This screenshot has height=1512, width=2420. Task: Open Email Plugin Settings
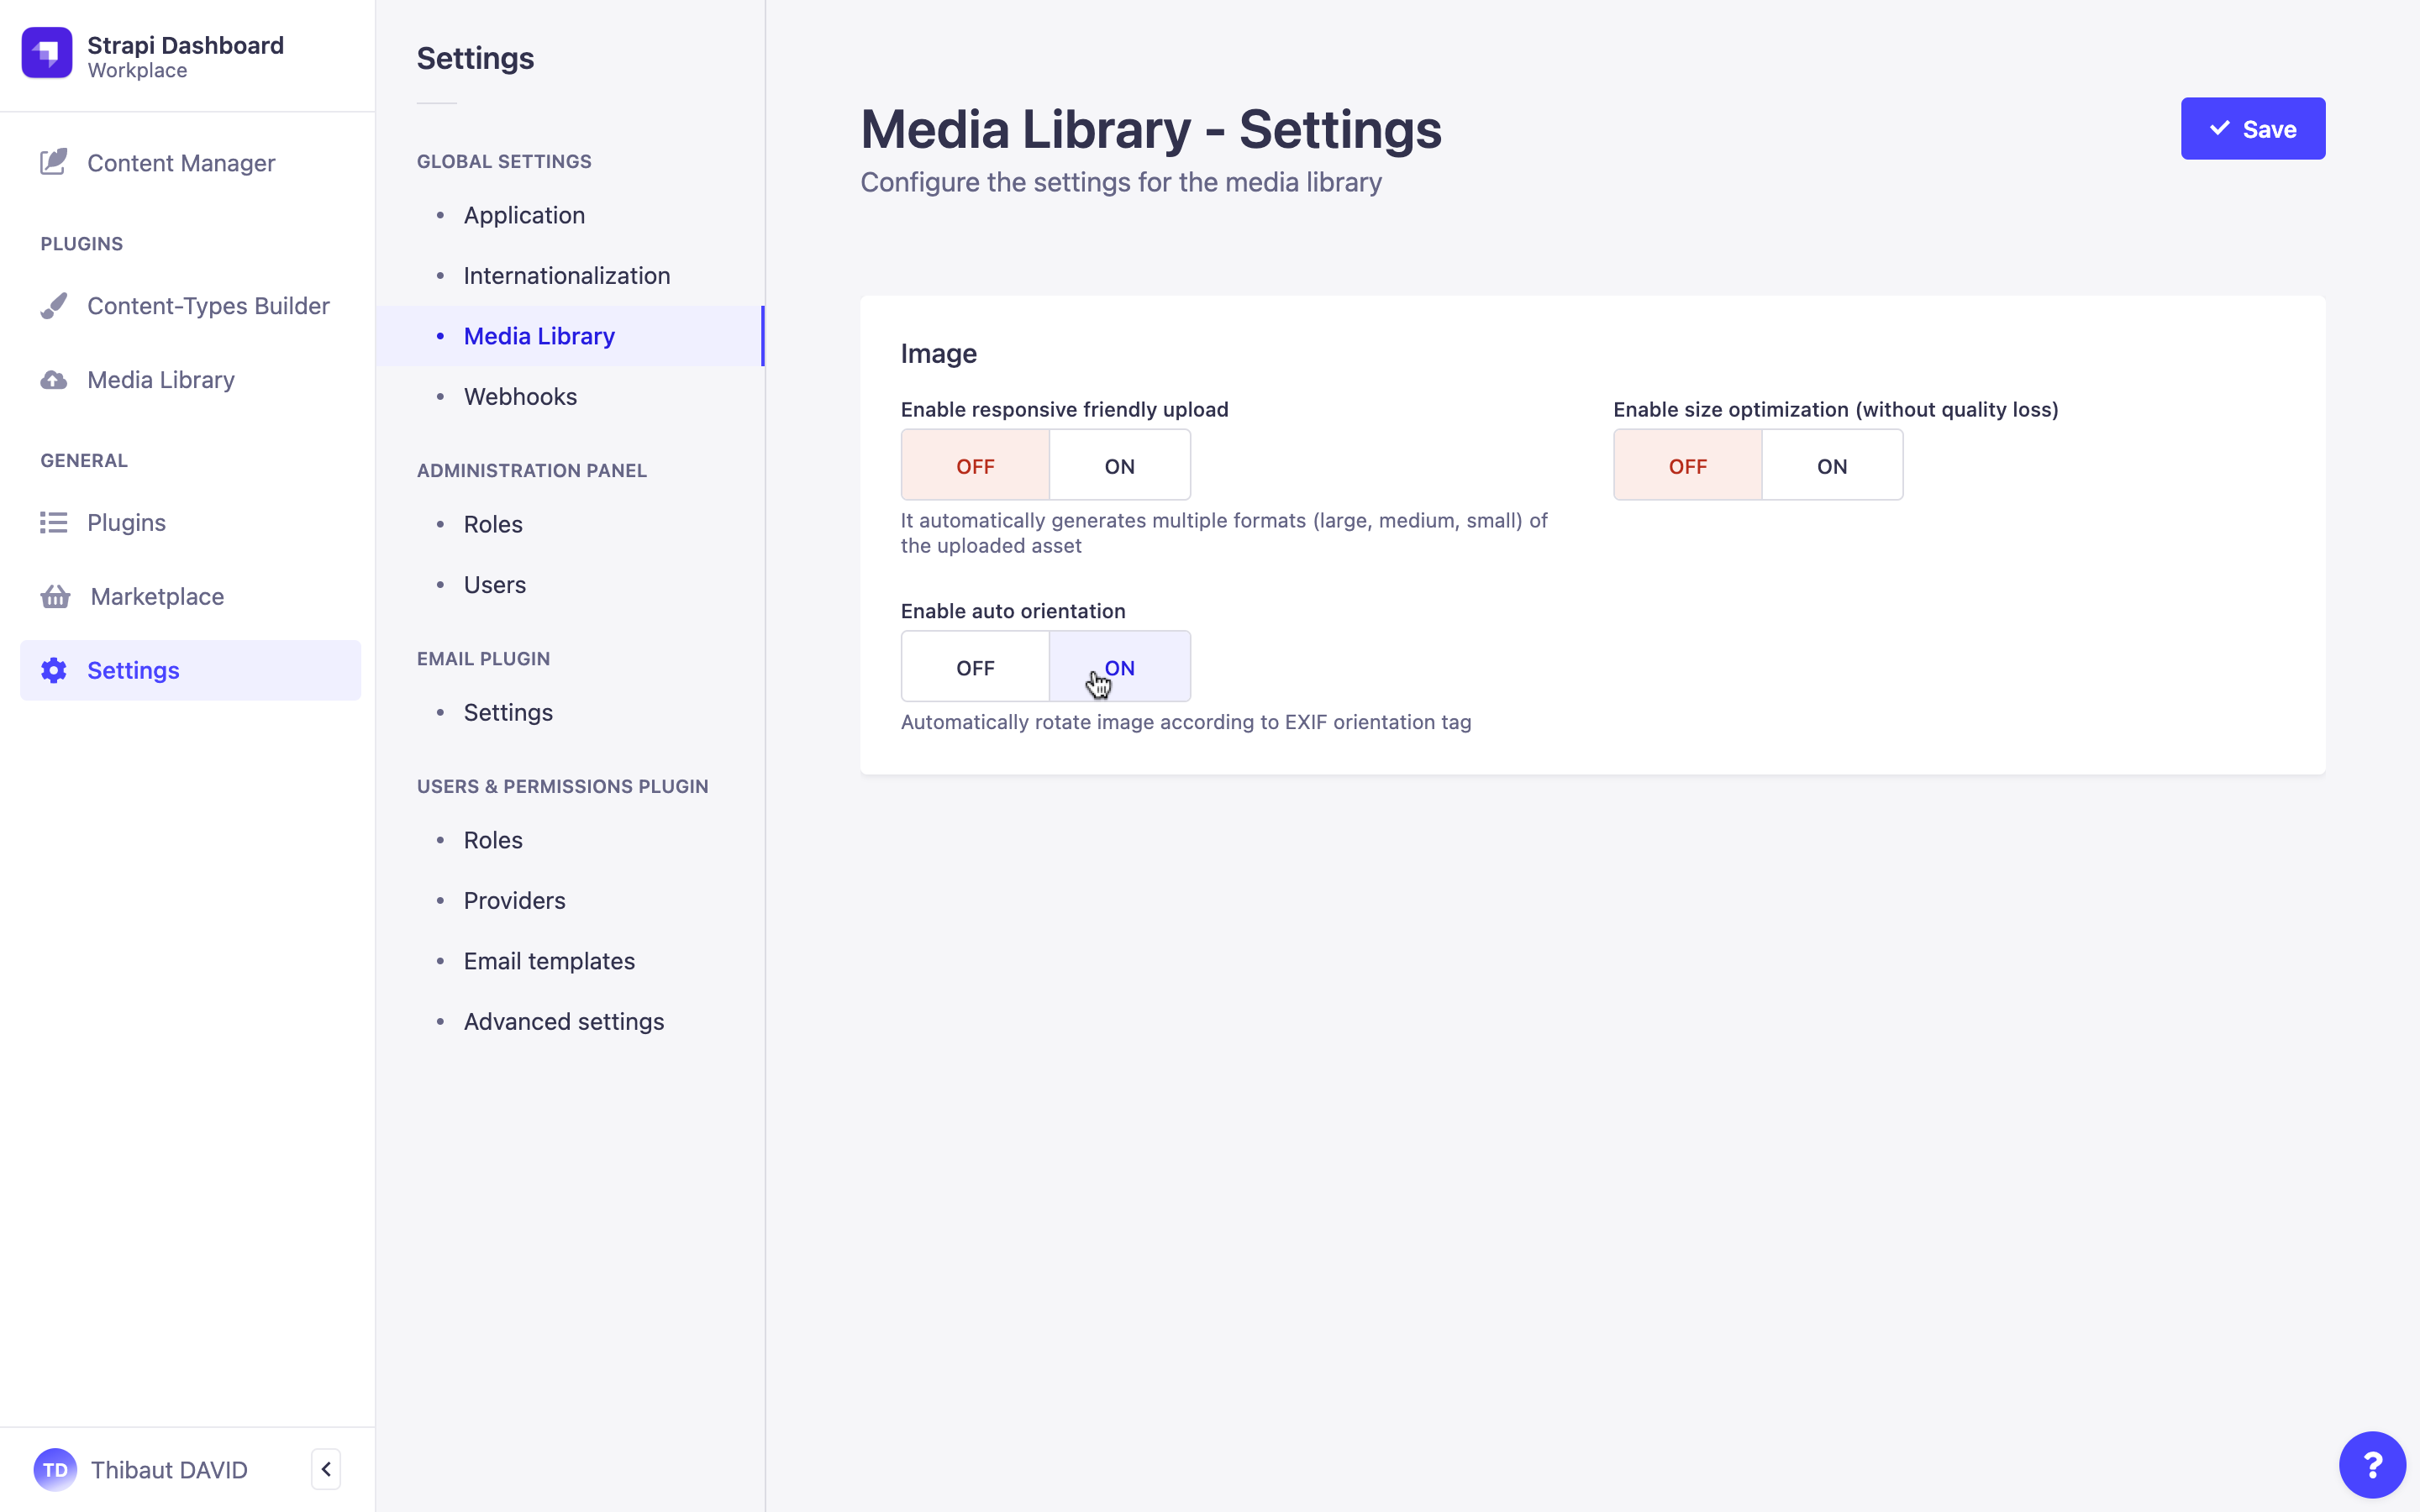pos(508,712)
